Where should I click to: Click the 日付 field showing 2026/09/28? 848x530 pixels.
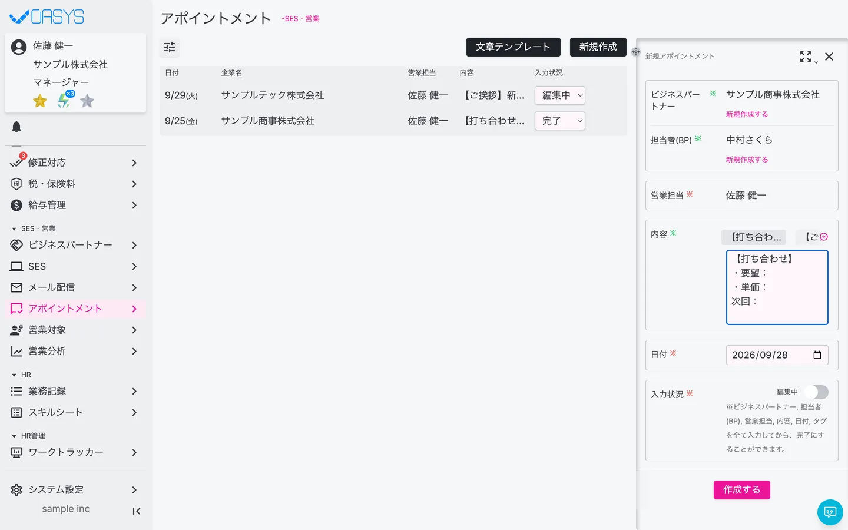[x=777, y=355]
